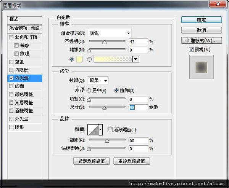The width and height of the screenshot is (229, 188).
Task: Click the 快速變換 jitter value field
Action: [x=138, y=148]
